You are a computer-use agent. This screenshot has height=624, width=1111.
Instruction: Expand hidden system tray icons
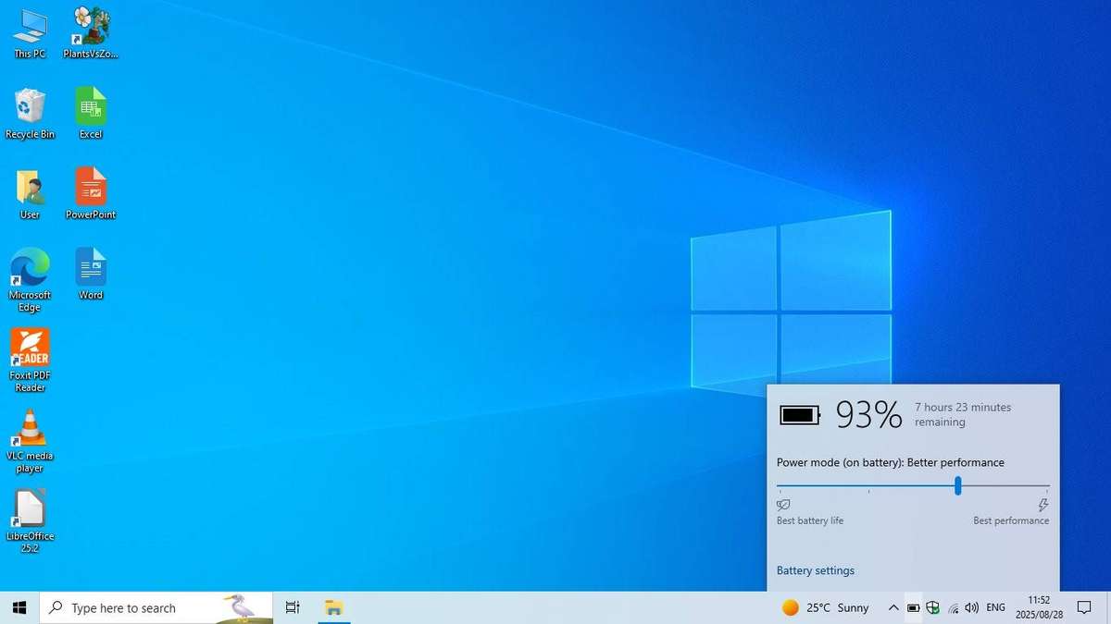click(893, 607)
